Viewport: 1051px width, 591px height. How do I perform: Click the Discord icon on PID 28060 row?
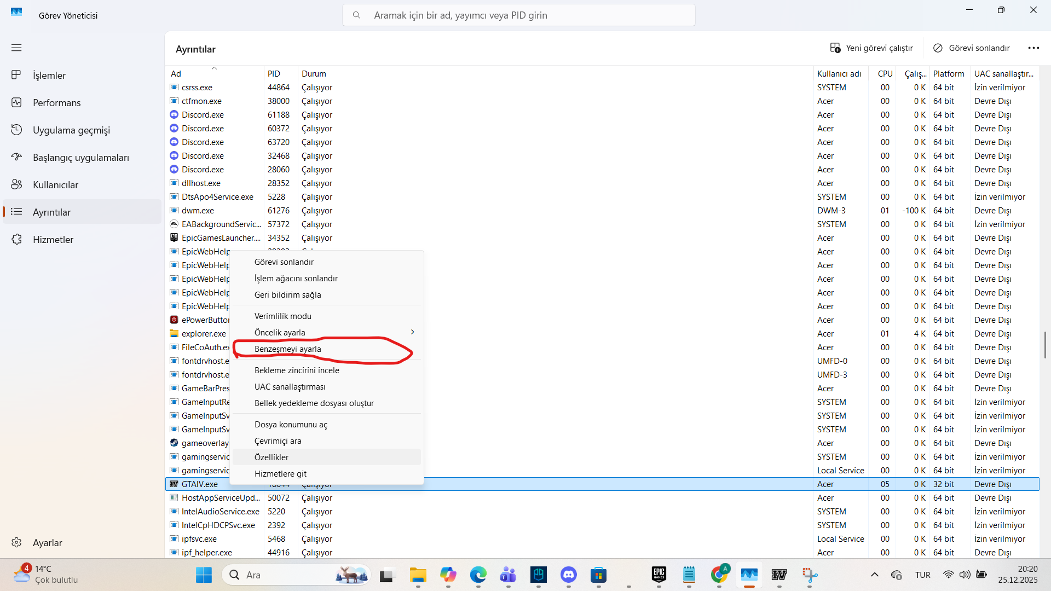point(174,169)
